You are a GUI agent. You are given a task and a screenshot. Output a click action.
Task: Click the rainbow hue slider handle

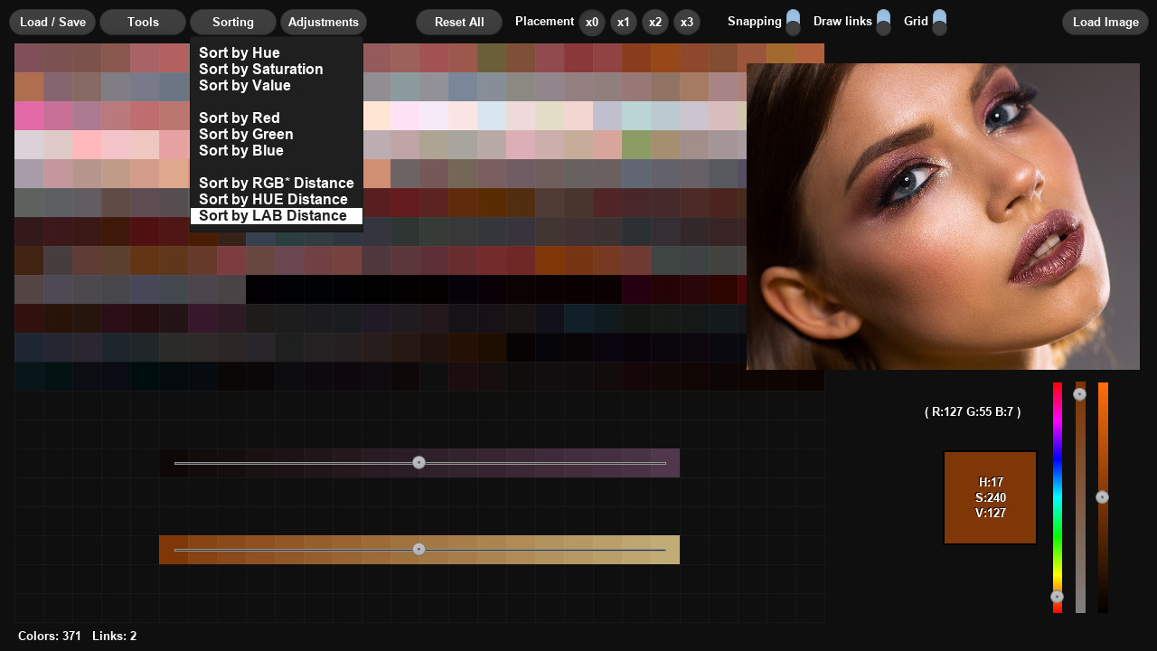(1058, 597)
